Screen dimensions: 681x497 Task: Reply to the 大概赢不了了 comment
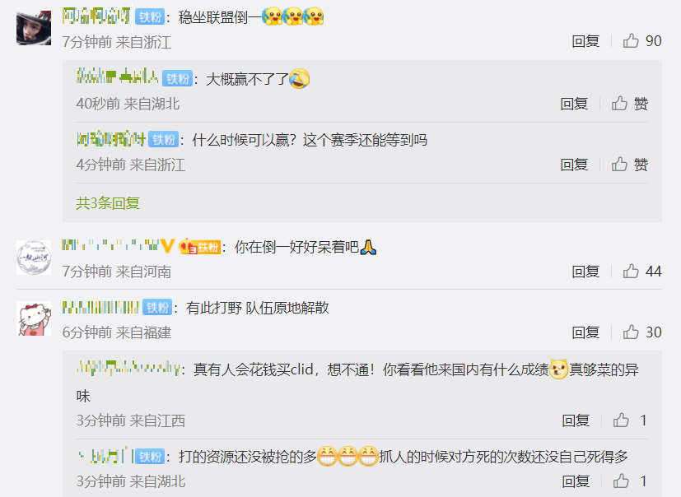point(574,104)
